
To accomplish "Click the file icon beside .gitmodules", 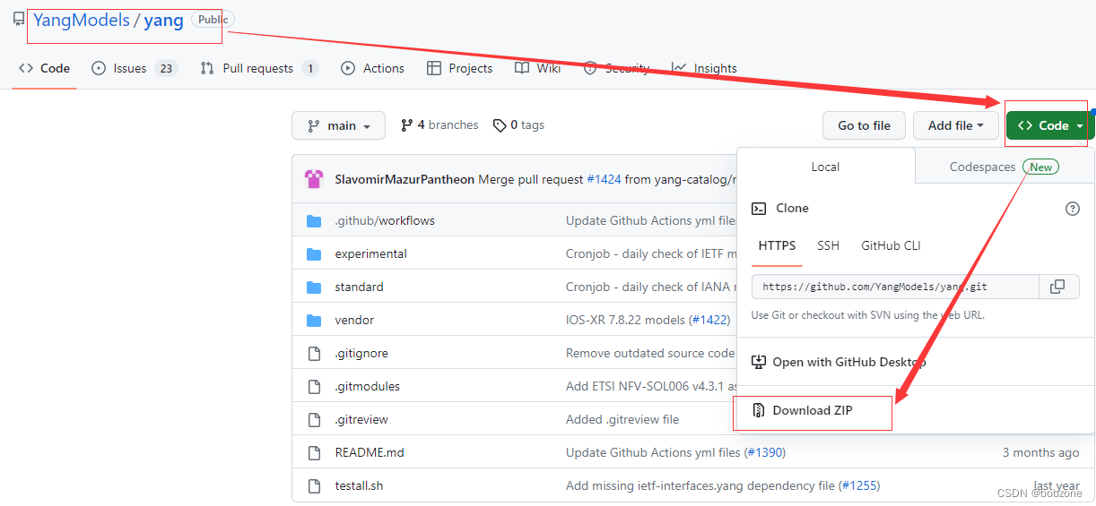I will [314, 386].
